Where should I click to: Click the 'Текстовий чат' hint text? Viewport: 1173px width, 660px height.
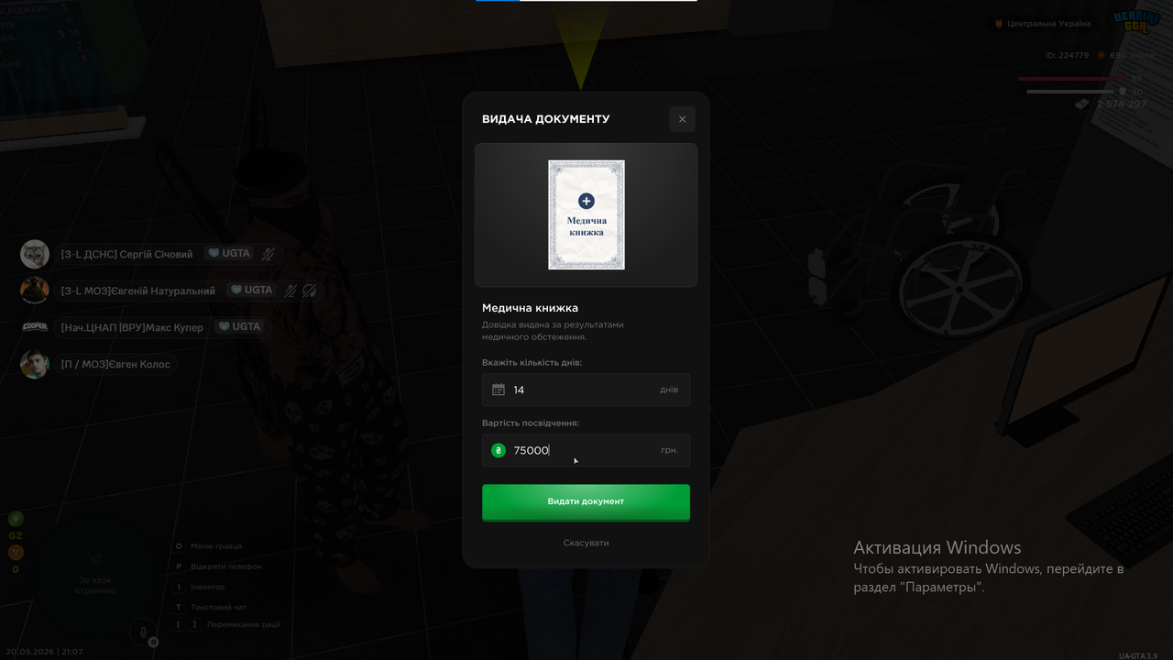click(x=219, y=607)
